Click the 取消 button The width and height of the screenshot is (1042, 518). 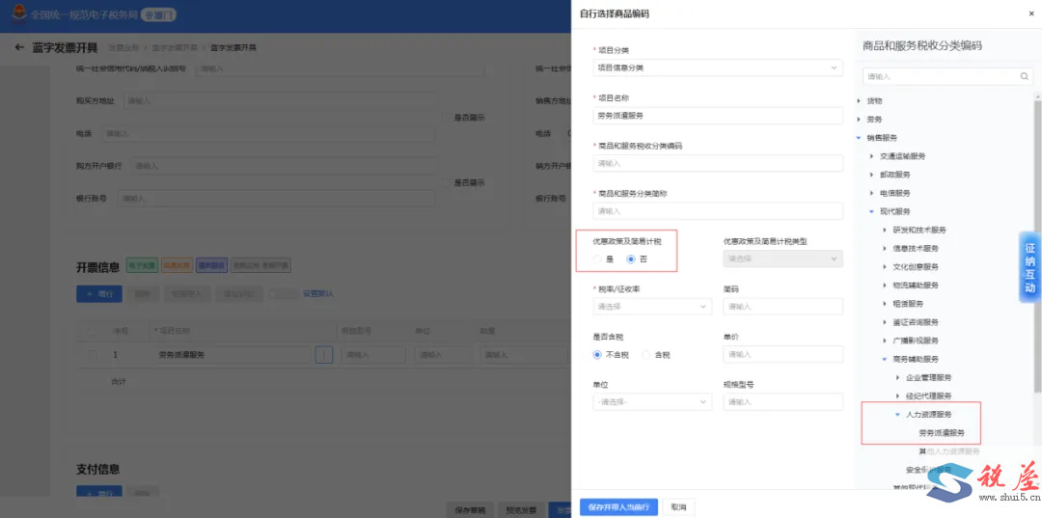click(x=678, y=507)
